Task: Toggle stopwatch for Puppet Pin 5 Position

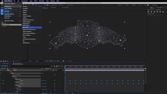Action: click(x=17, y=90)
